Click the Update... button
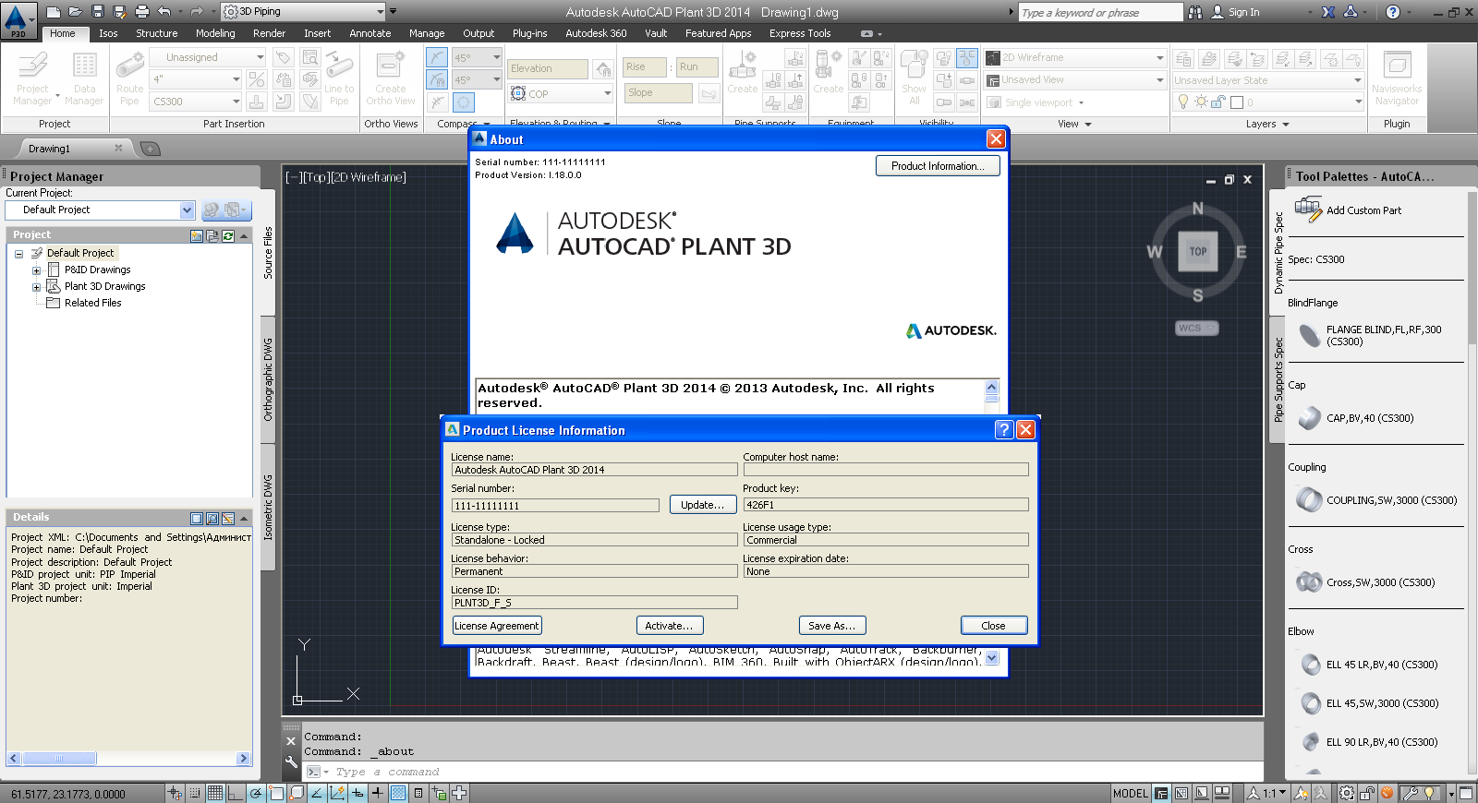The image size is (1478, 803). 703,505
